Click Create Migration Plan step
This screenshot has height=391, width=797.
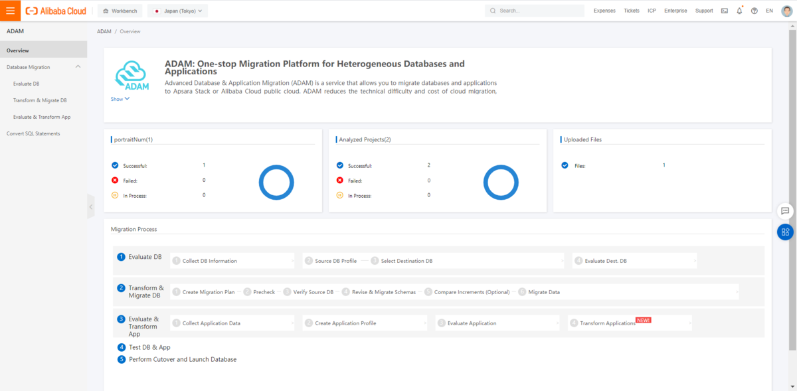click(208, 292)
